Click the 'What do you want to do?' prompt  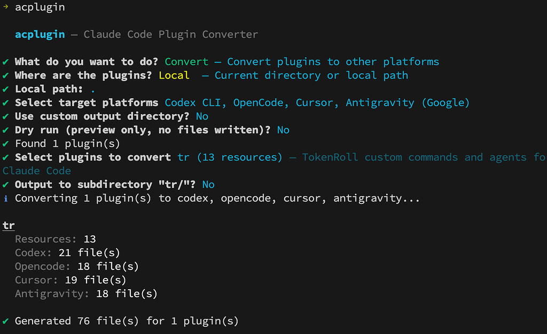point(87,62)
